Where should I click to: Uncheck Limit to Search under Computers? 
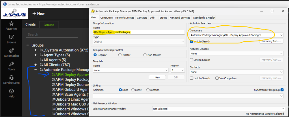[x=191, y=41]
